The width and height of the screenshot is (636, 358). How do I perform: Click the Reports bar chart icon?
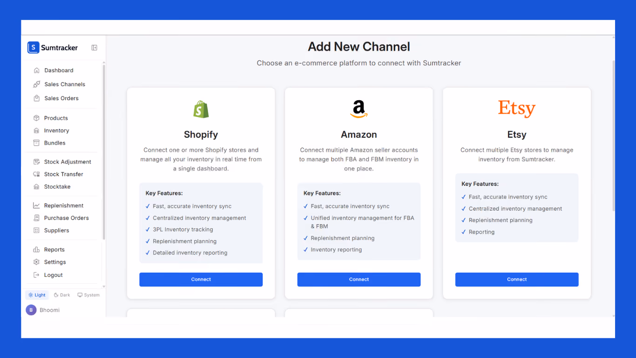36,250
